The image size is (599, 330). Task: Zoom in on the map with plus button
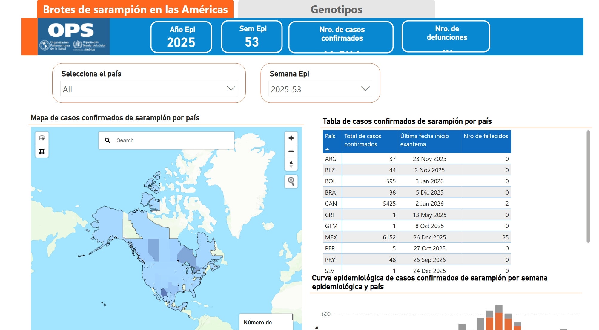[x=291, y=138]
